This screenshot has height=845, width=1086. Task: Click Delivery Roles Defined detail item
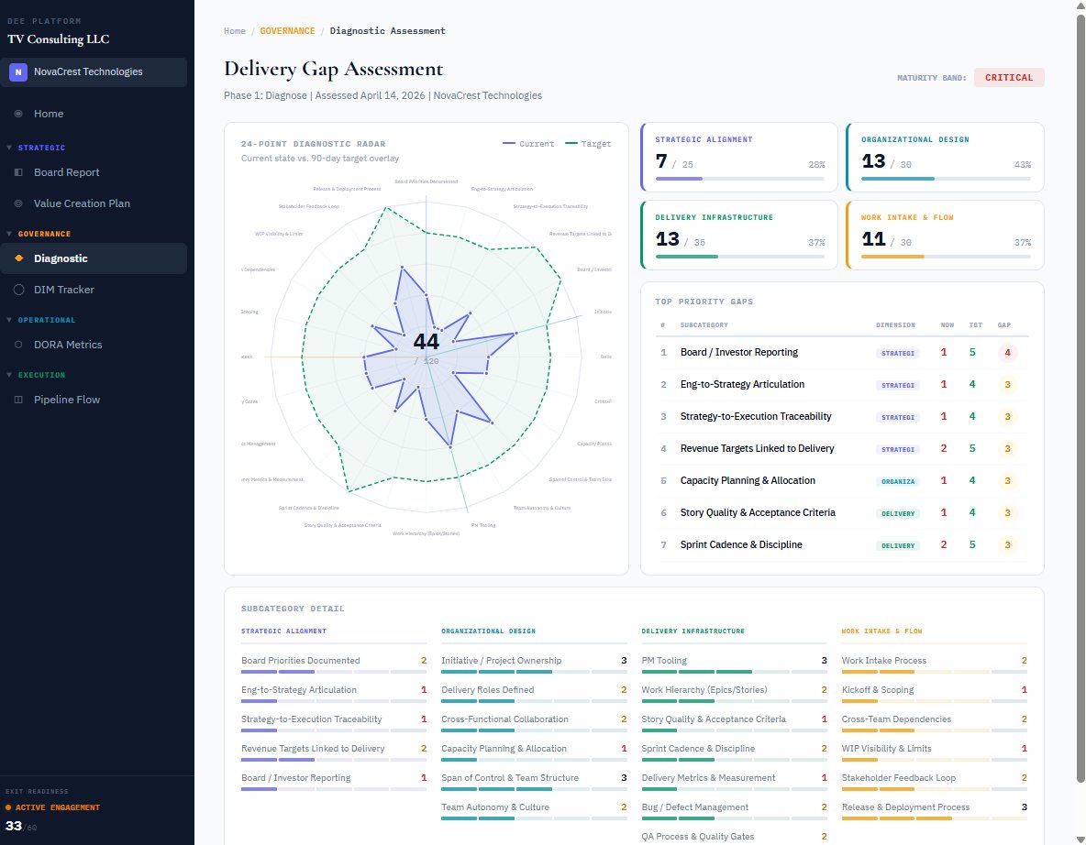534,695
